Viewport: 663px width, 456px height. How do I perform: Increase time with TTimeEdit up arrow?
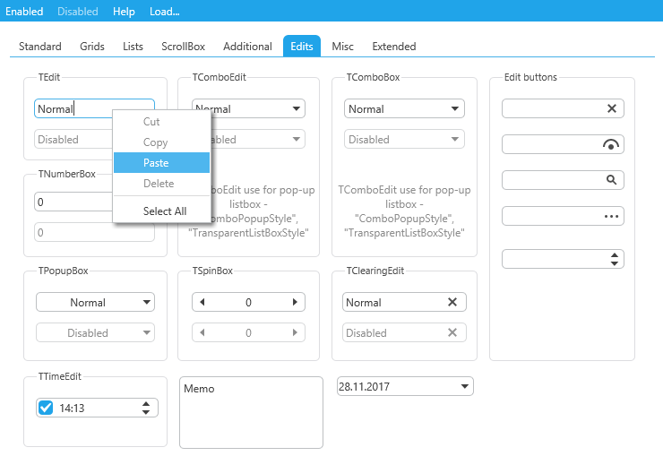coord(146,404)
